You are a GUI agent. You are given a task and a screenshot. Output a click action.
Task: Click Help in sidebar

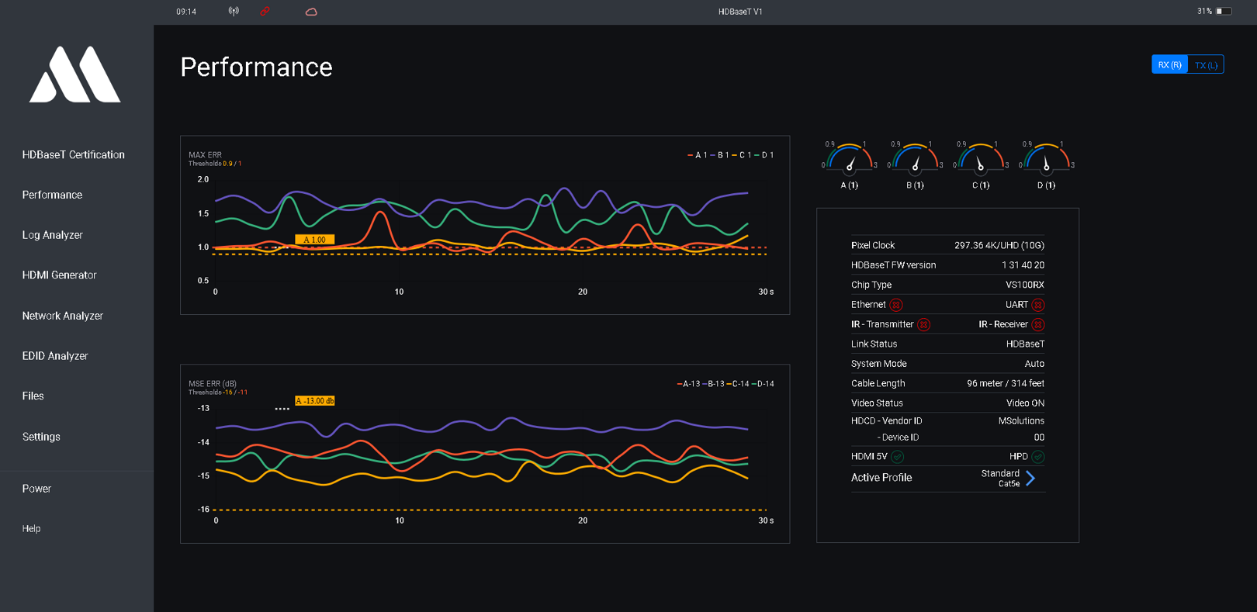click(31, 529)
